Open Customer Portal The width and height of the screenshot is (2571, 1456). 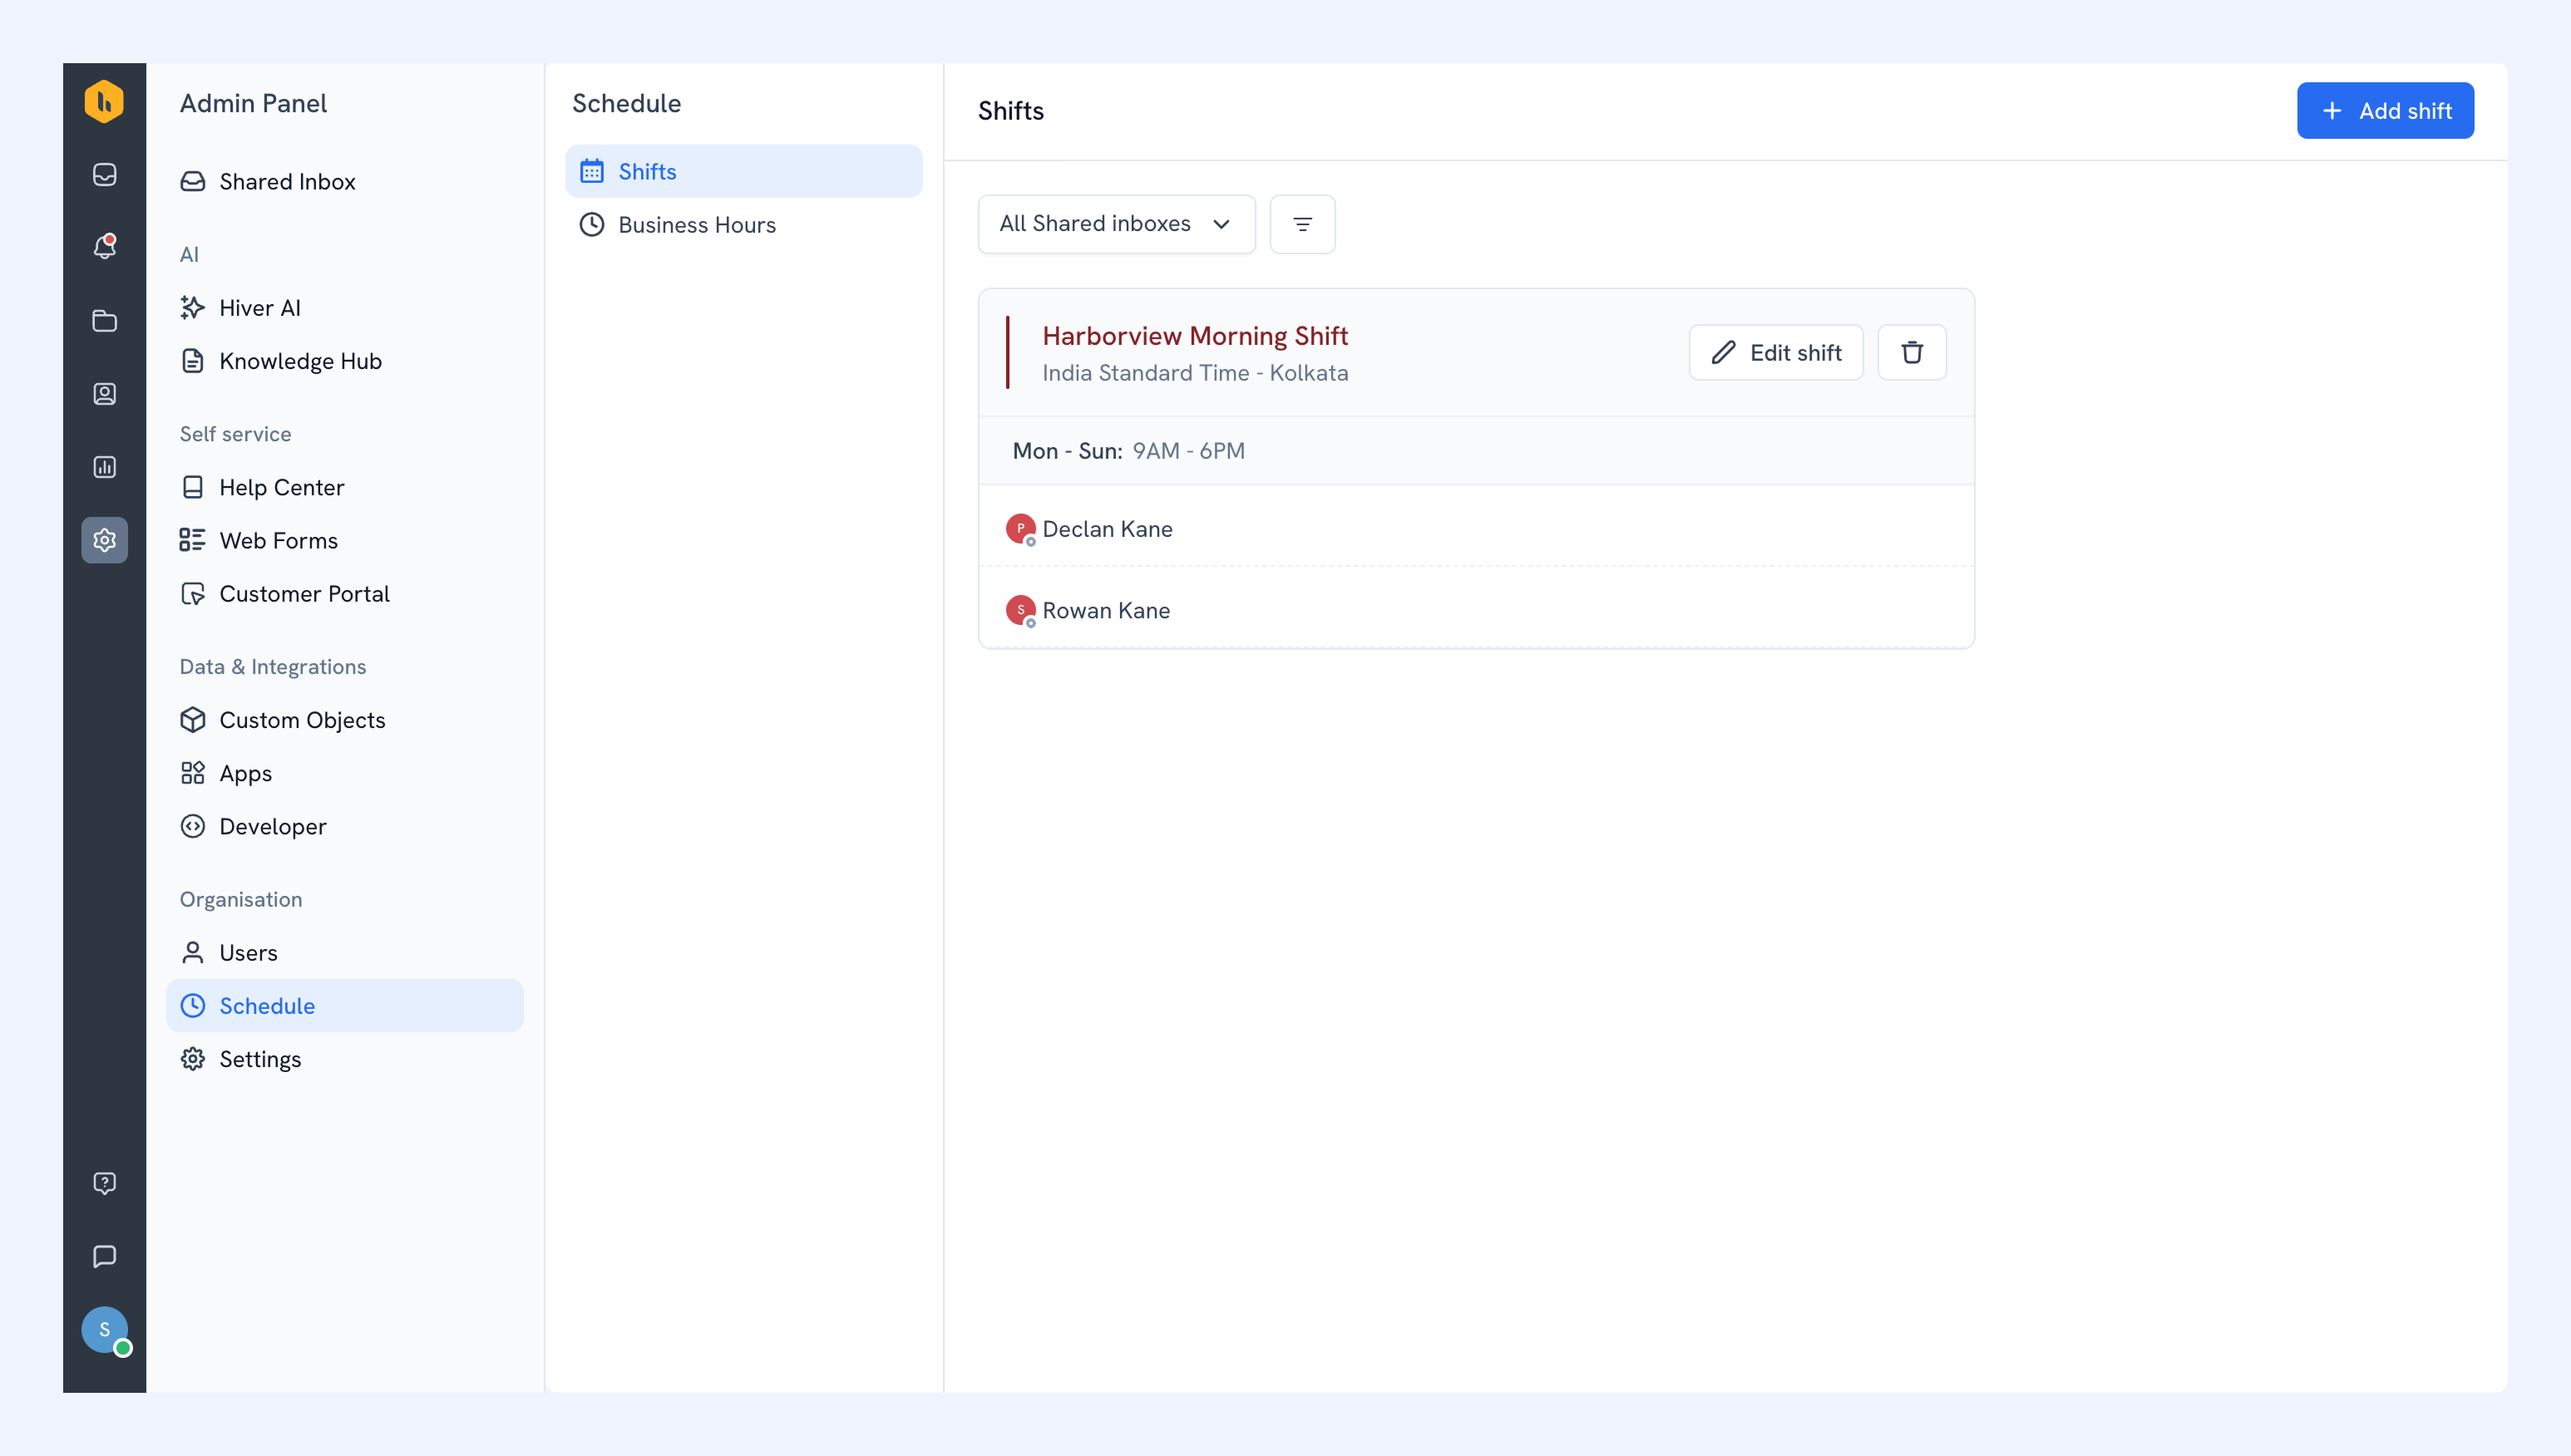(x=344, y=594)
